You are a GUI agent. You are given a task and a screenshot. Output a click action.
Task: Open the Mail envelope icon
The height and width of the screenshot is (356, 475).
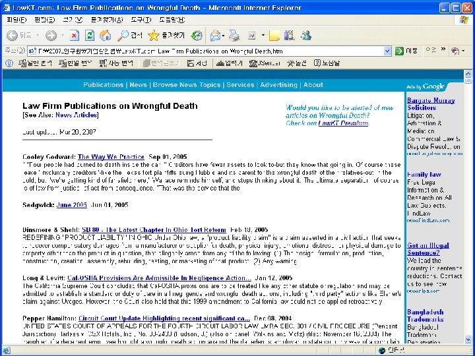(x=215, y=36)
